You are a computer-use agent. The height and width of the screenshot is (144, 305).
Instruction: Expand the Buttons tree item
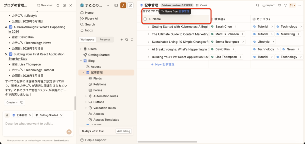coord(86,102)
